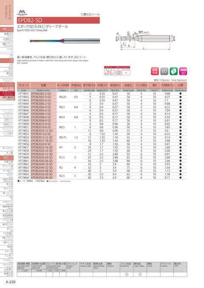Click the end mill product photo
The height and width of the screenshot is (288, 204).
coord(65,40)
